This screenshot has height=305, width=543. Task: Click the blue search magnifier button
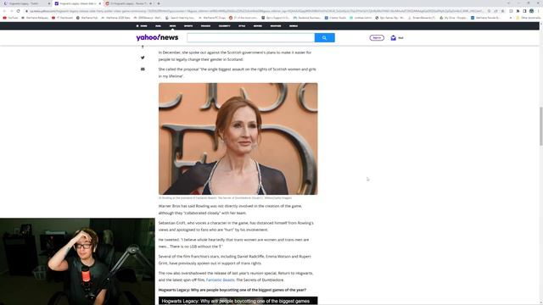(x=324, y=37)
